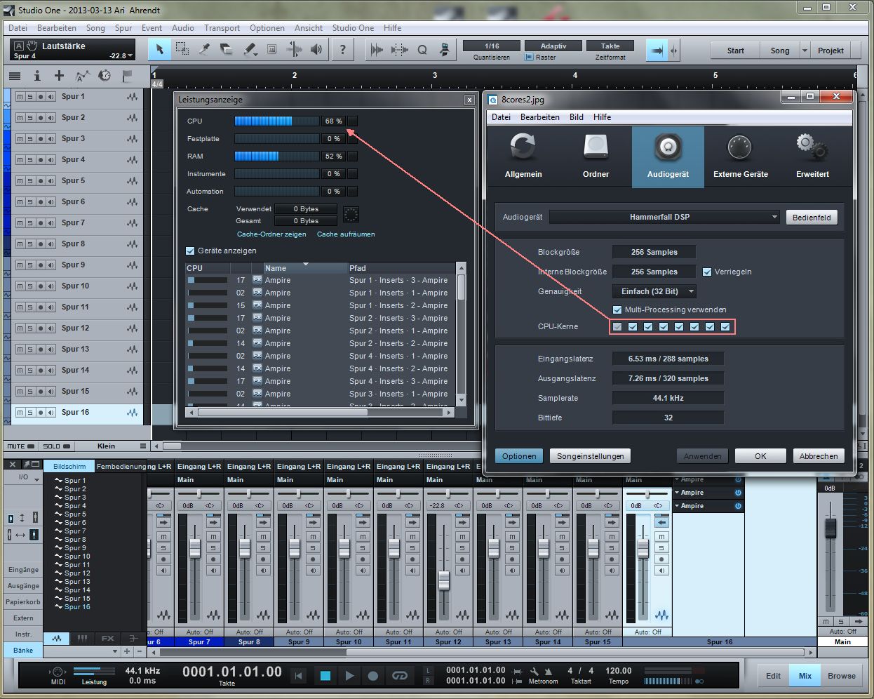Open the track inspector info icon
Screen dimensions: 874x699
coord(37,76)
